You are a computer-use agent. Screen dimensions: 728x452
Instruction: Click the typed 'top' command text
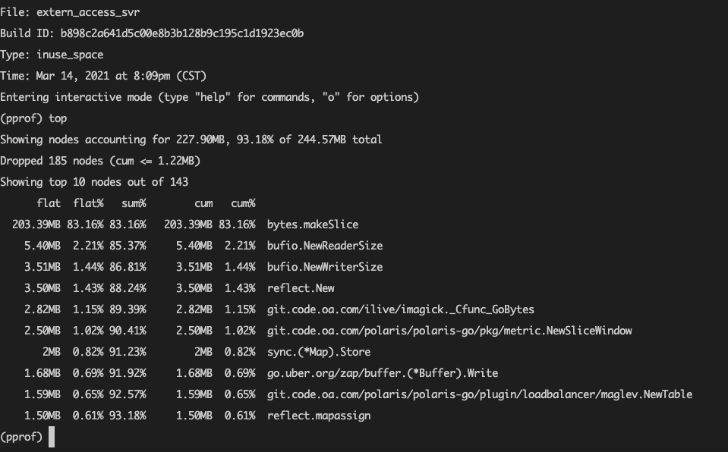click(x=58, y=119)
